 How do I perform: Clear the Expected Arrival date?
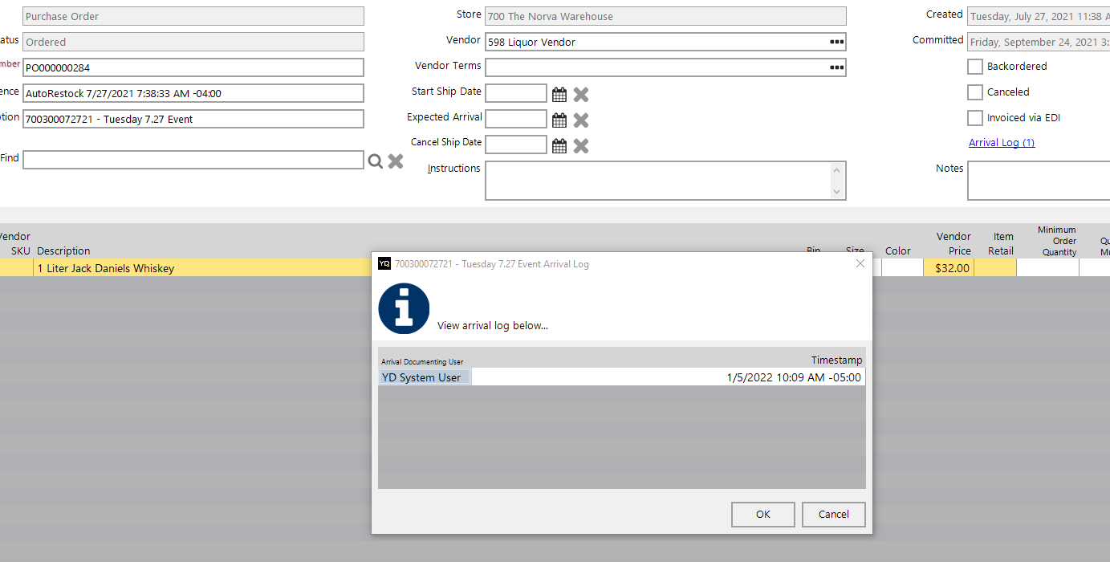[x=581, y=120]
